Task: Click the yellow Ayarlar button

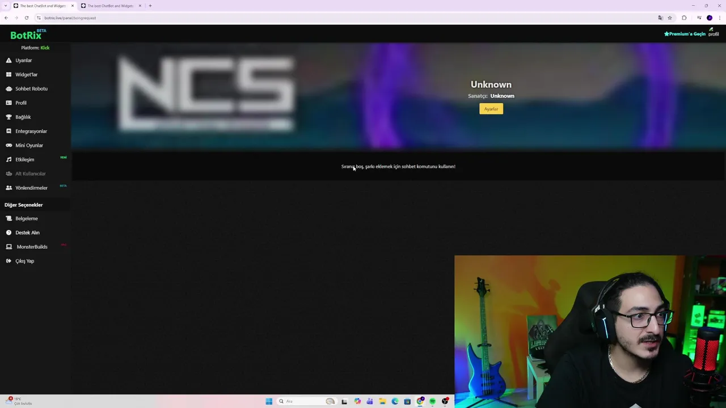Action: click(491, 109)
